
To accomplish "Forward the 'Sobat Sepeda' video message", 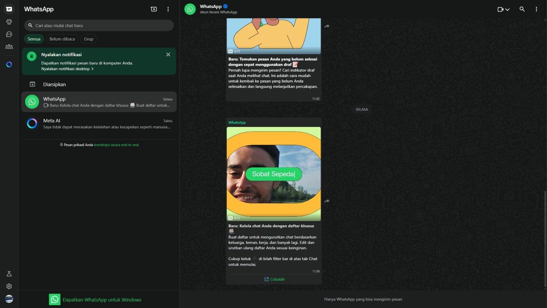I will (x=327, y=201).
